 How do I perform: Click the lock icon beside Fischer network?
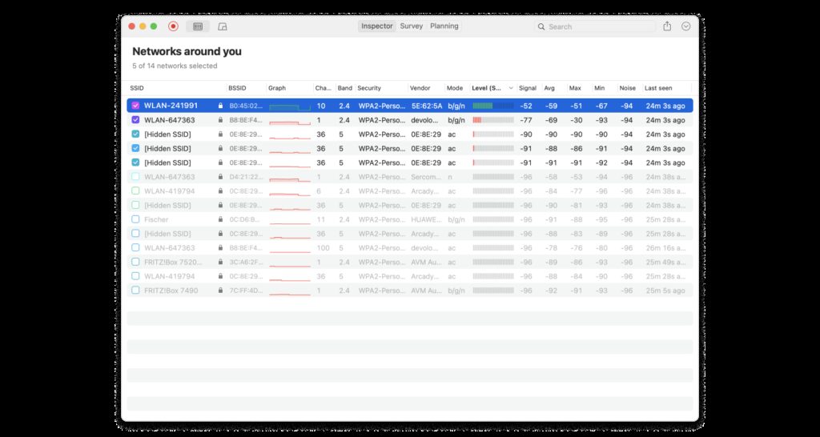[220, 219]
